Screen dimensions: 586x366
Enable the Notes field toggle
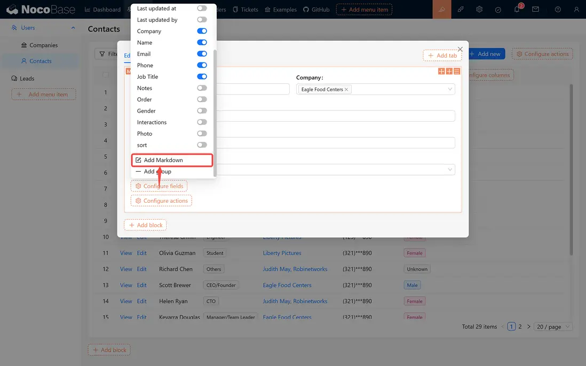(x=202, y=87)
